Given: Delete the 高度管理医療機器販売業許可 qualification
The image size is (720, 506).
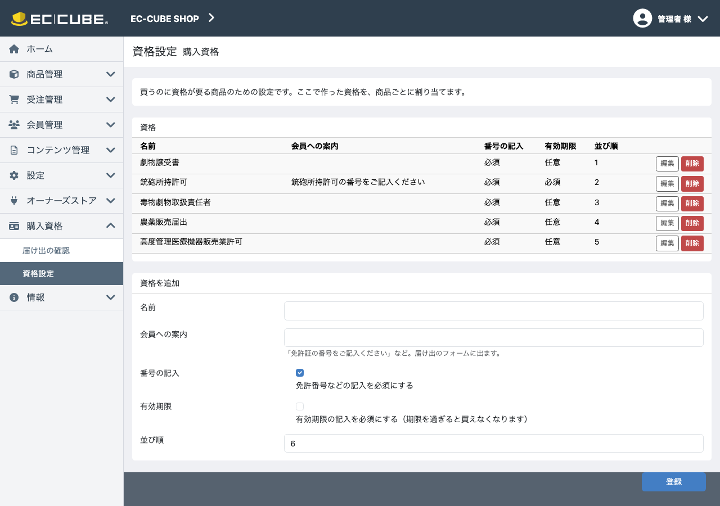Looking at the screenshot, I should [x=692, y=243].
